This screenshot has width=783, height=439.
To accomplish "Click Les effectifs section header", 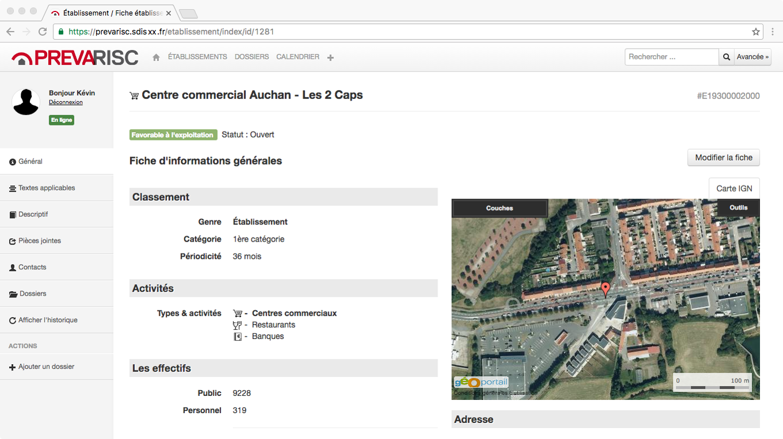I will [283, 368].
